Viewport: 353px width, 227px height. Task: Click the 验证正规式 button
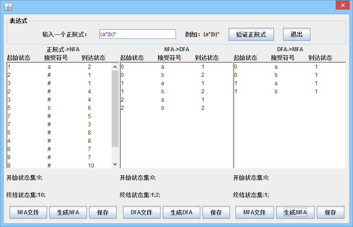[x=251, y=34]
